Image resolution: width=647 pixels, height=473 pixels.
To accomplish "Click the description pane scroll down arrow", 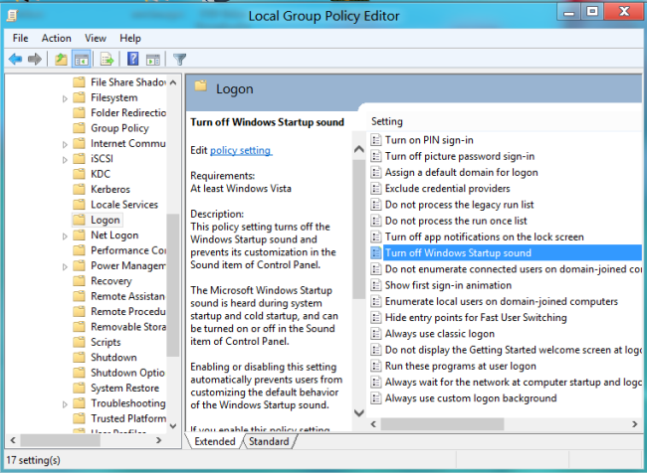I will pyautogui.click(x=359, y=412).
